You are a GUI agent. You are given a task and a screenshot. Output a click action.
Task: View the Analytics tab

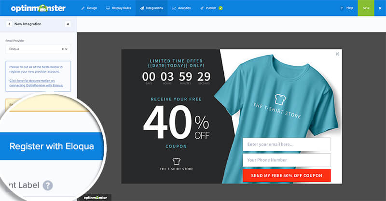[181, 8]
